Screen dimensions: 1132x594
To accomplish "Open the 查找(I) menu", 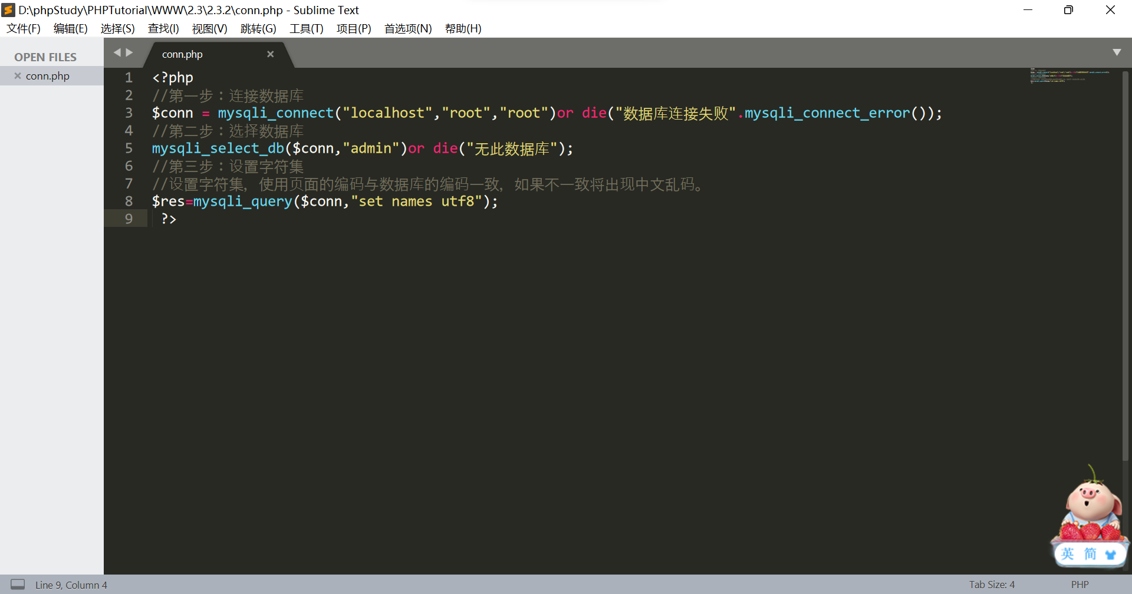I will pyautogui.click(x=163, y=28).
